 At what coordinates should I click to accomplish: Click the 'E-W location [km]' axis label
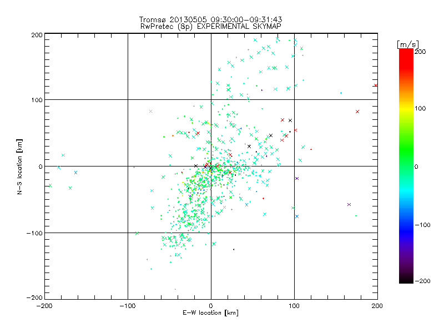(x=211, y=312)
